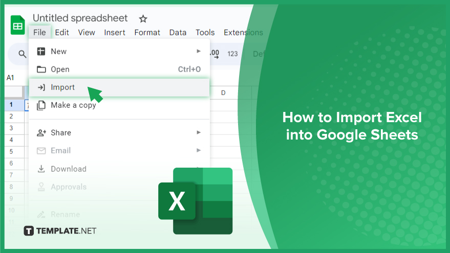Click the Import arrow icon
The image size is (450, 253).
41,87
